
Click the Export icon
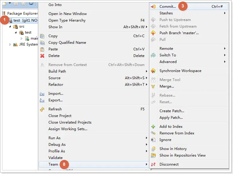click(42, 100)
